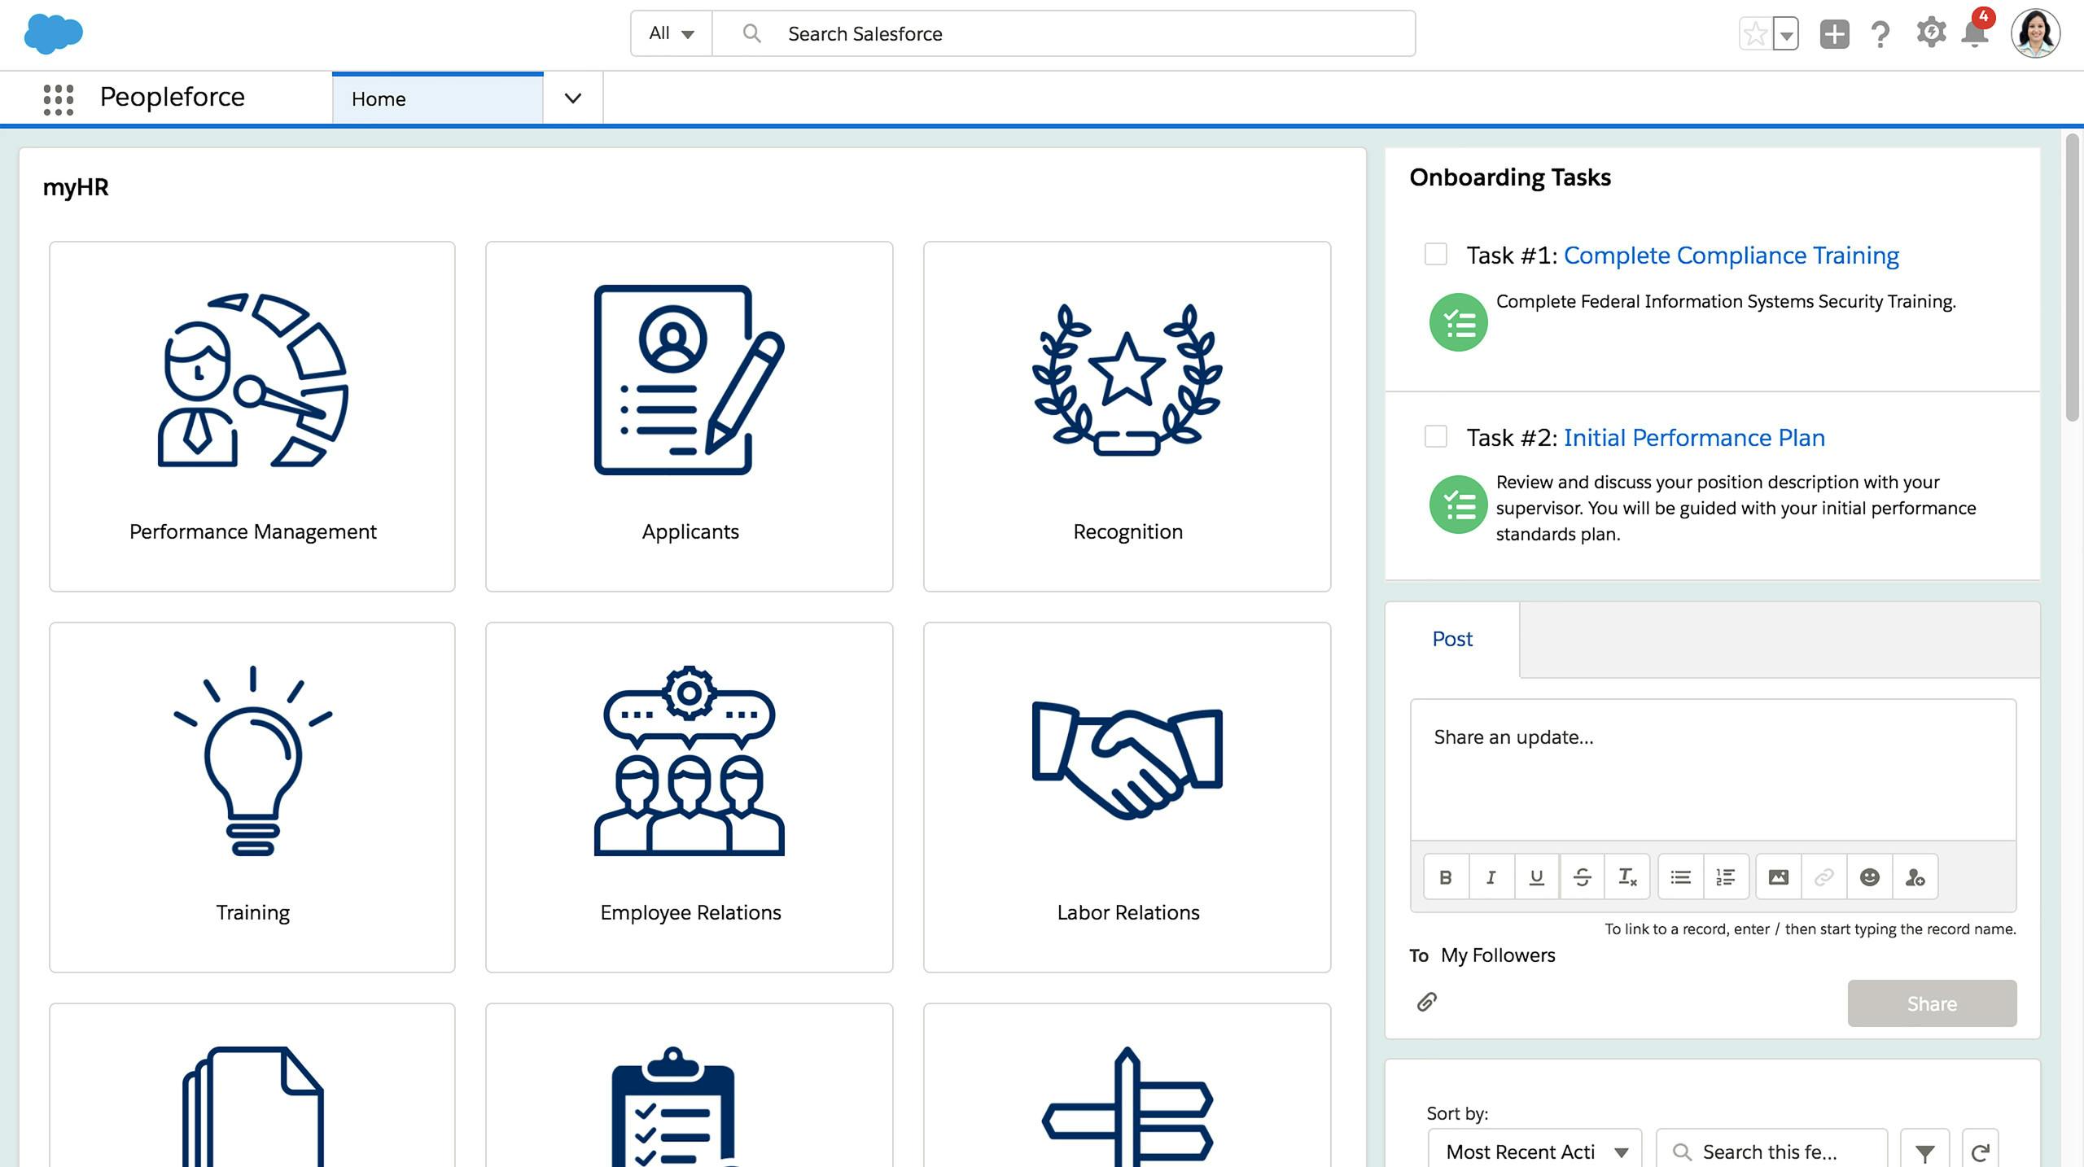This screenshot has width=2084, height=1167.
Task: Click green task icon for Performance Plan
Action: point(1458,505)
